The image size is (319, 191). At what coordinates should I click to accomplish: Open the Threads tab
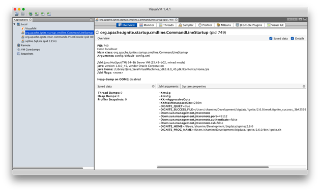[166, 25]
